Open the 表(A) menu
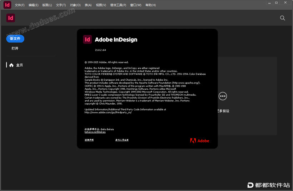Viewport: 293px width, 191px height. click(x=88, y=5)
